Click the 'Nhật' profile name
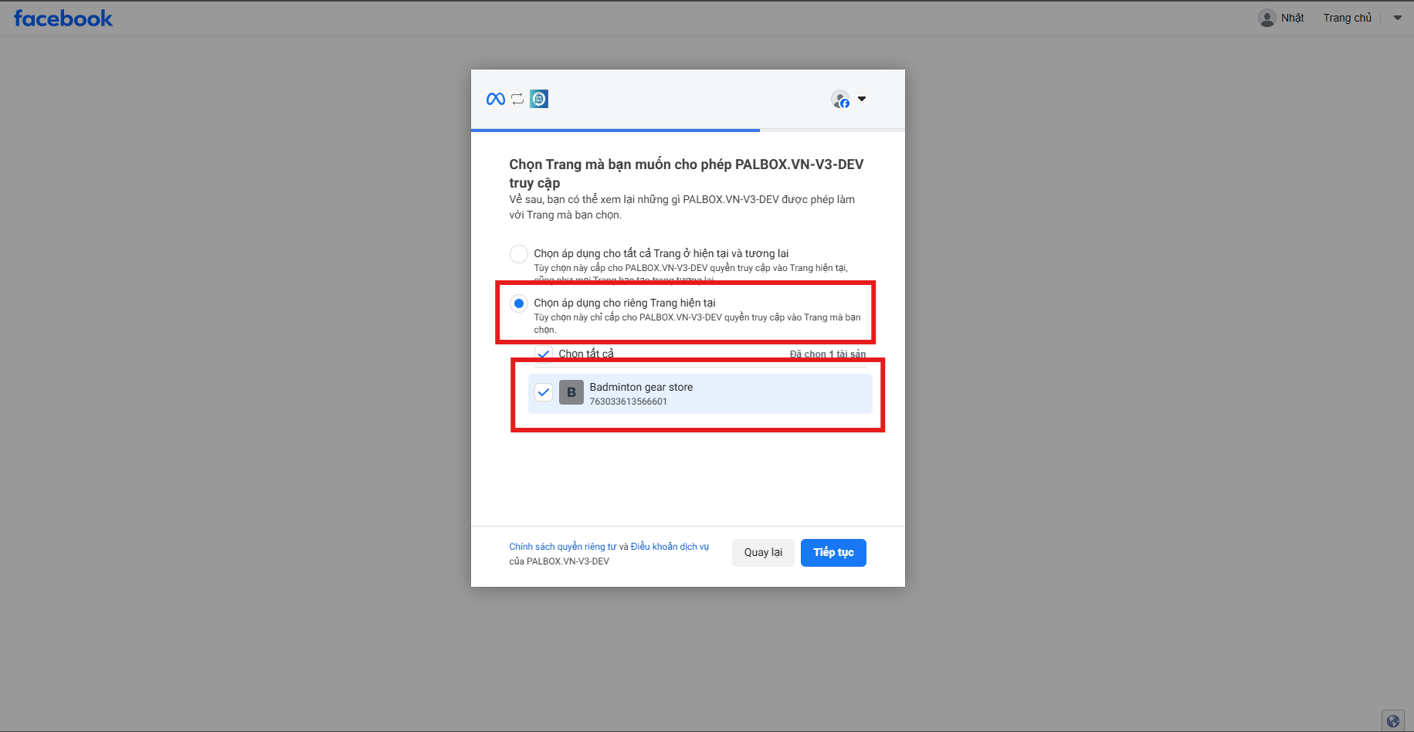The height and width of the screenshot is (732, 1414). coord(1292,18)
